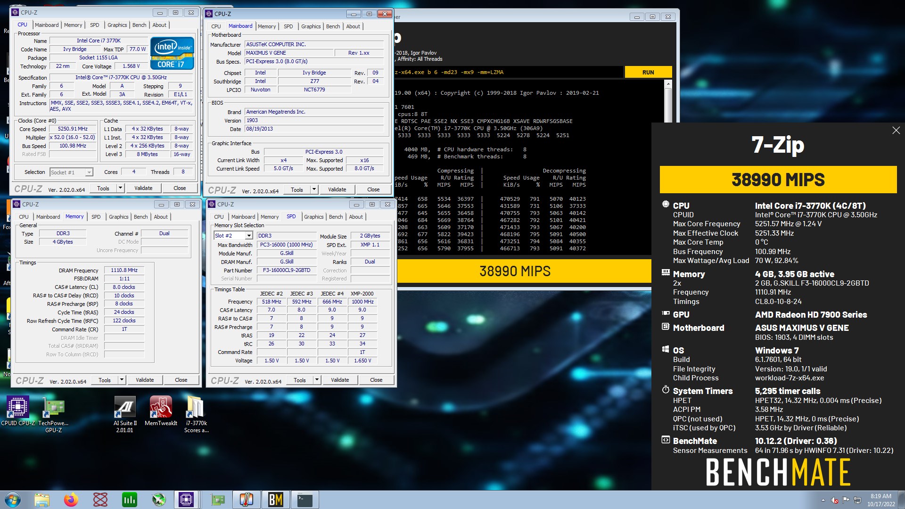Viewport: 905px width, 509px height.
Task: Expand Tools dropdown arrow in Mainboard tab window
Action: [314, 189]
